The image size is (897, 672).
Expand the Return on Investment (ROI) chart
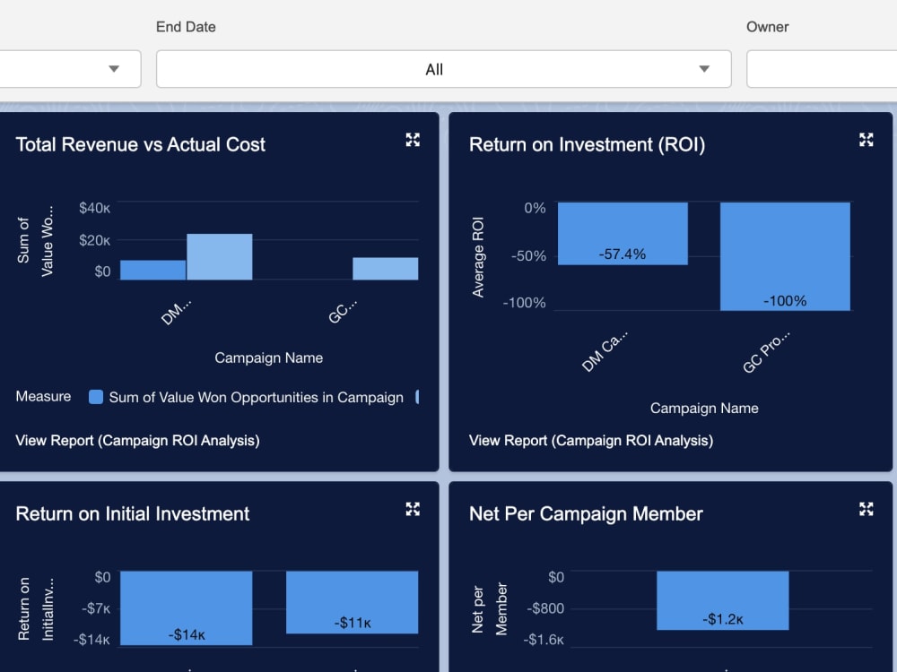click(x=867, y=140)
